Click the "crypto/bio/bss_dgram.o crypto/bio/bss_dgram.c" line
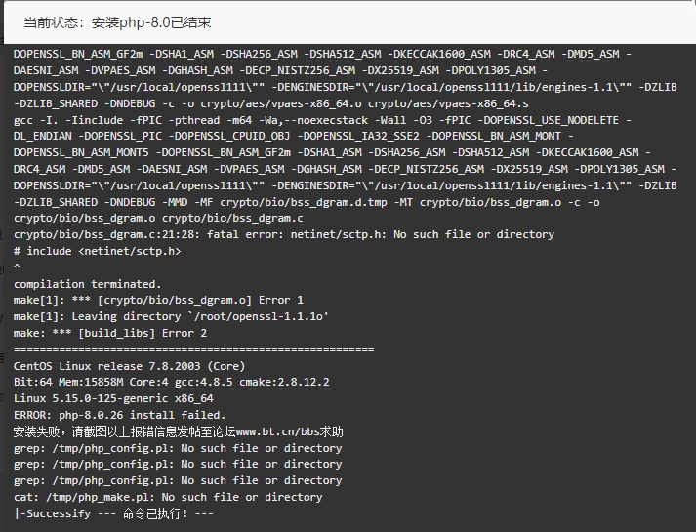The image size is (696, 532). coord(158,218)
